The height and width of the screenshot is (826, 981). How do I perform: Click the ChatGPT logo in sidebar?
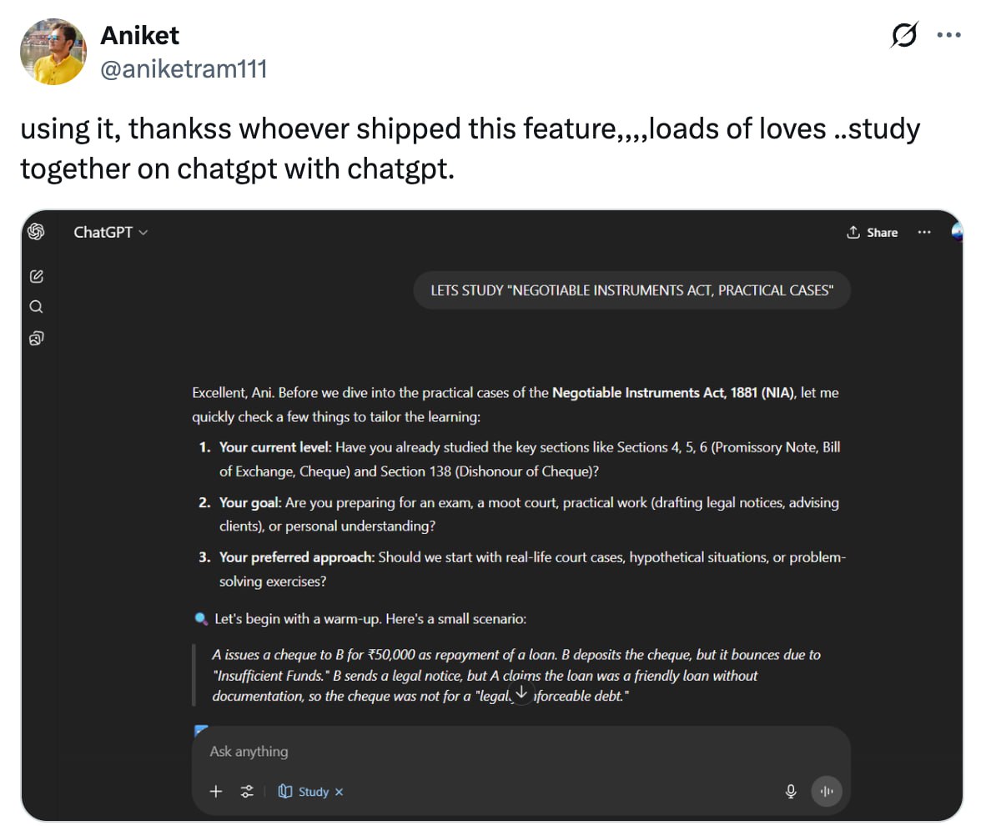(36, 232)
